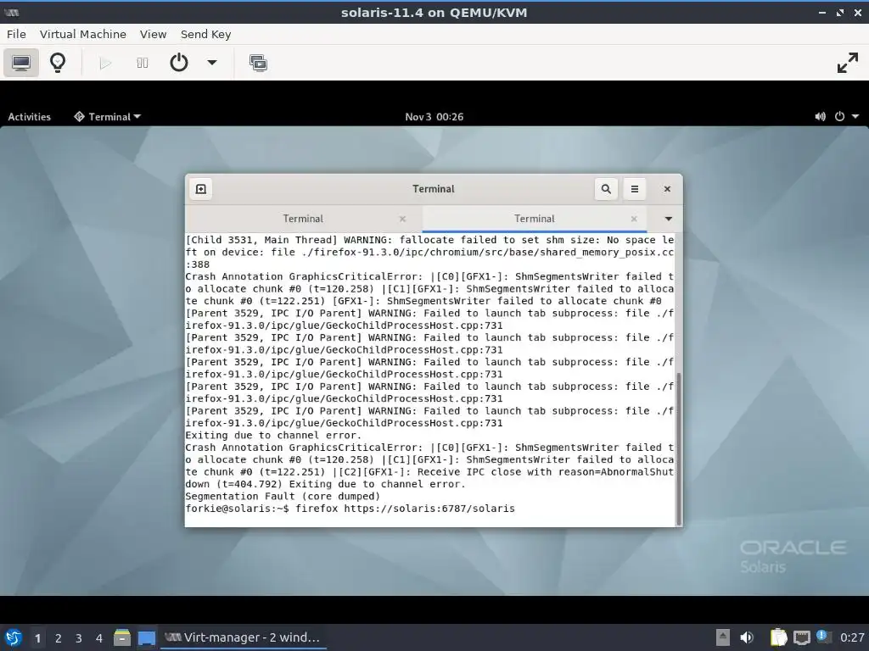Expand guest system menu arrow
This screenshot has height=651, width=869.
click(x=855, y=117)
